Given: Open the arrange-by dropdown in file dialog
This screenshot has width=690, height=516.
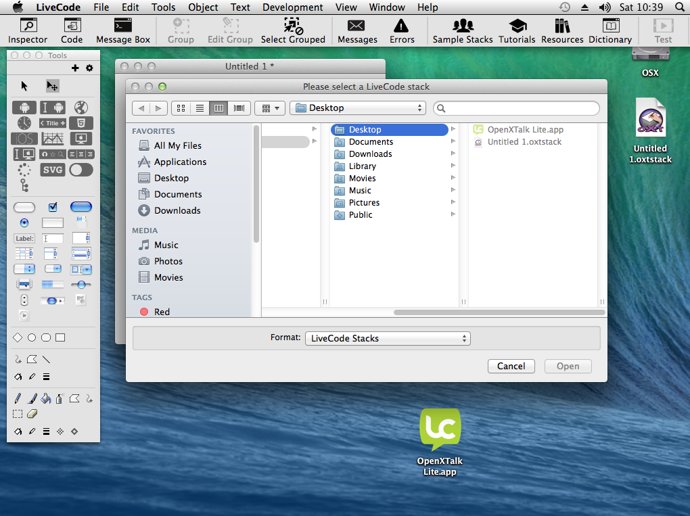Looking at the screenshot, I should click(x=270, y=108).
